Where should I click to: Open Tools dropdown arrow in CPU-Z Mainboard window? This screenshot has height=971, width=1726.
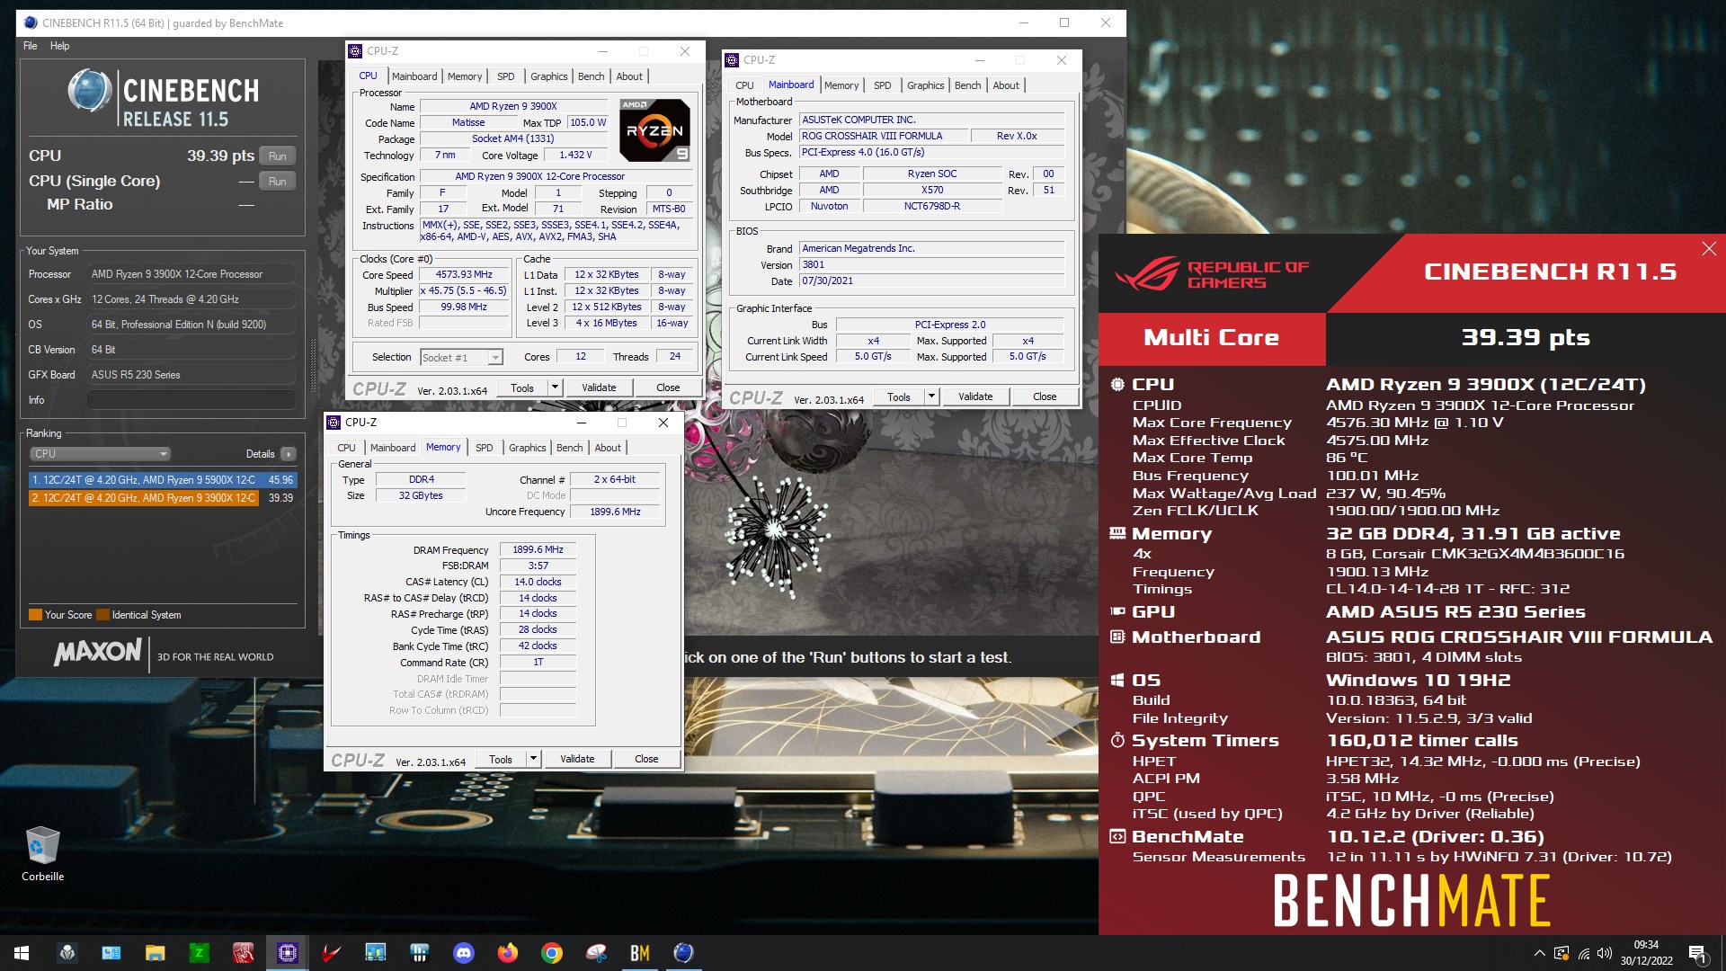tap(931, 396)
